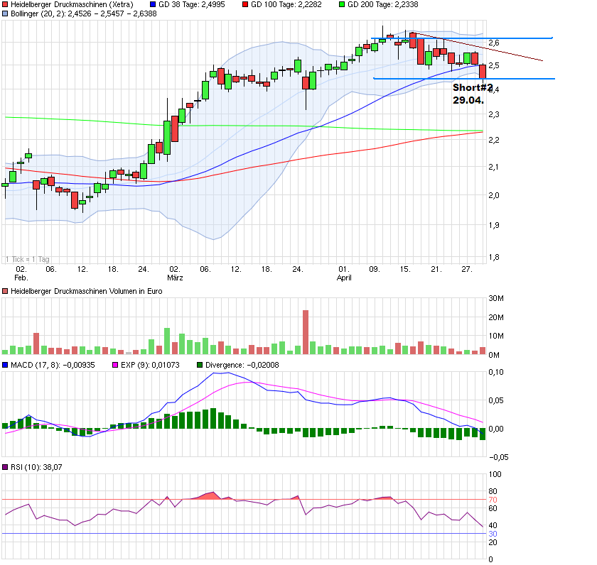This screenshot has height=565, width=597.
Task: Click the 2,6 price axis label
Action: [494, 43]
